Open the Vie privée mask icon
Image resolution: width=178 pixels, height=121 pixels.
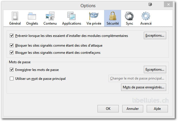coord(94,16)
